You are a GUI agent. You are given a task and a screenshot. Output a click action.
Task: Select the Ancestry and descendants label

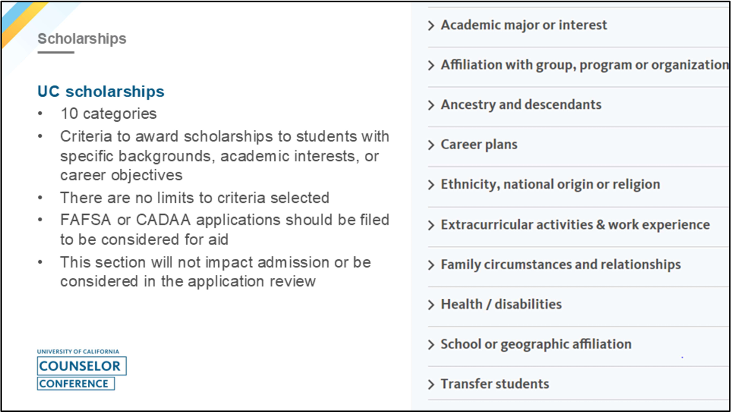(521, 105)
